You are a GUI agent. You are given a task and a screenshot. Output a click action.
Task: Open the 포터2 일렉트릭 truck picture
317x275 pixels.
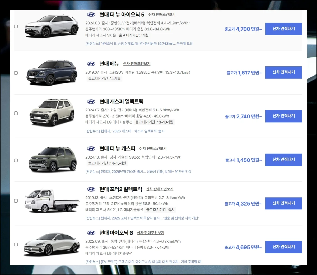[x=52, y=201]
